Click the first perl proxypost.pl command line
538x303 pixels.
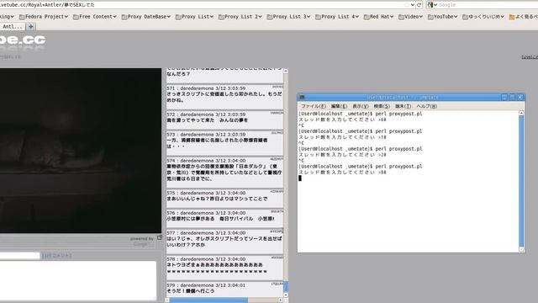click(x=361, y=114)
